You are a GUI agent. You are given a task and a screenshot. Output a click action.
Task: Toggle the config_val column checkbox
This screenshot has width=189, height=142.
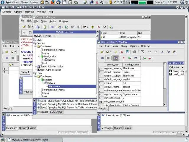coord(170,75)
